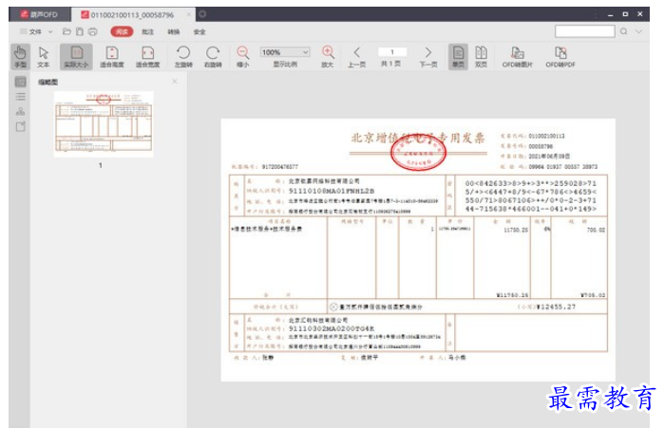The height and width of the screenshot is (428, 664).
Task: Minimize the OFD reader window
Action: coord(610,15)
